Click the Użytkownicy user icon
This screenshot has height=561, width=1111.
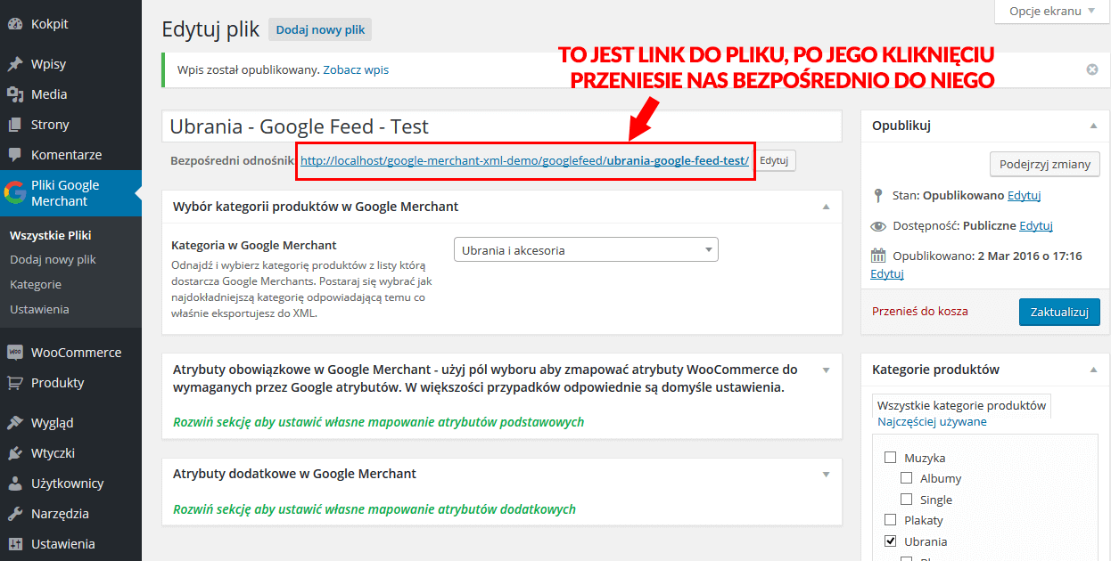(x=15, y=484)
